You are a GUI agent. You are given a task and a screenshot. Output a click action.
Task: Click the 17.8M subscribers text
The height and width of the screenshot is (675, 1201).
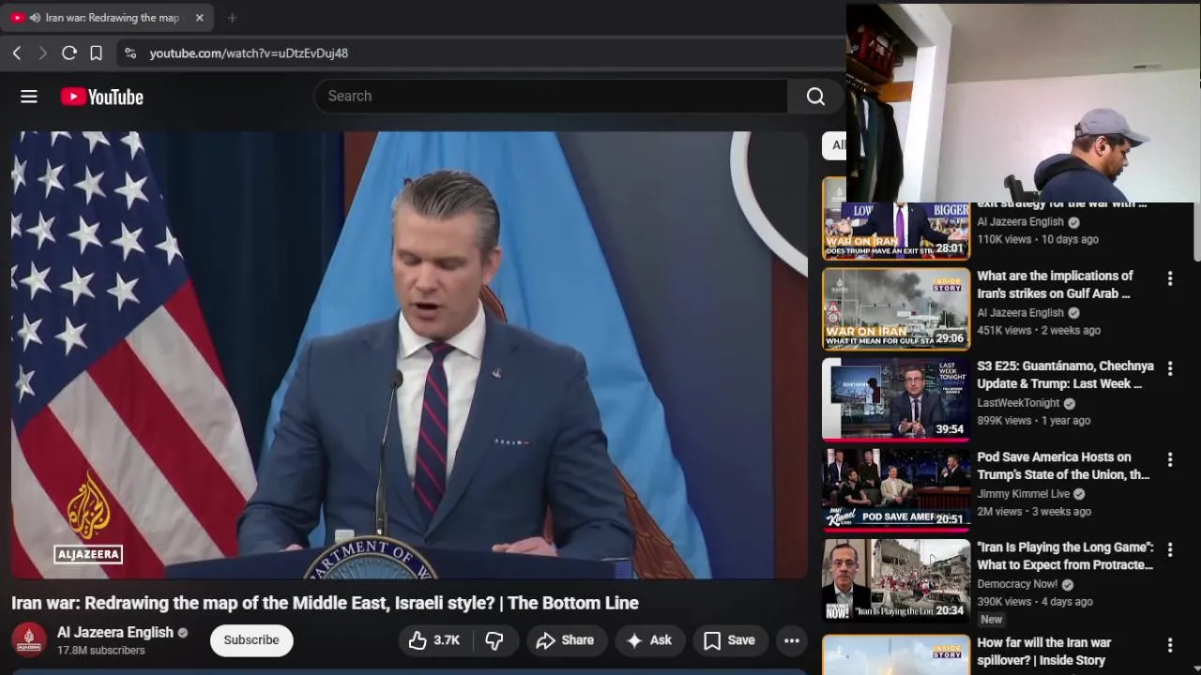(100, 651)
